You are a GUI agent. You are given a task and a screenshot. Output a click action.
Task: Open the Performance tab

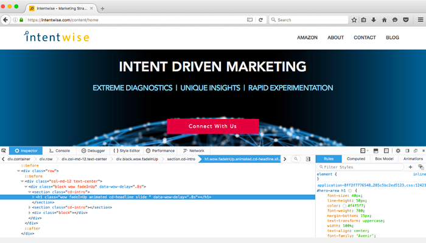[160, 151]
